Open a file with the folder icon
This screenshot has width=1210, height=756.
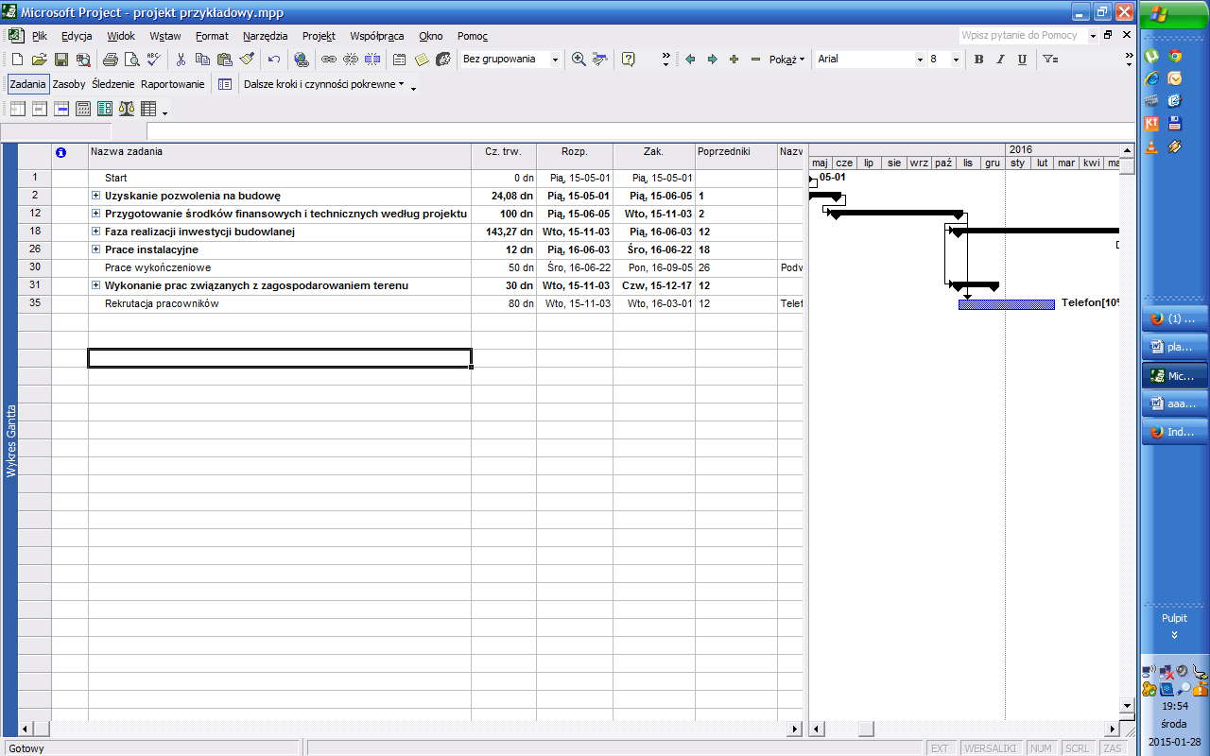[x=39, y=60]
